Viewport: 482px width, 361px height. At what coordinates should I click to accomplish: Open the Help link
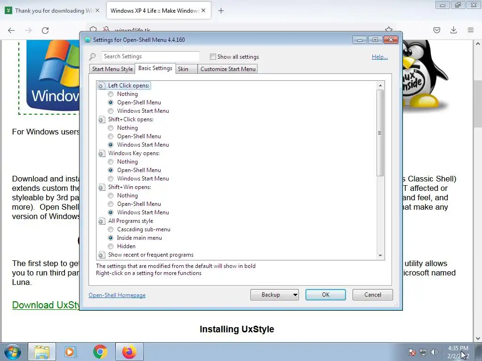(380, 57)
